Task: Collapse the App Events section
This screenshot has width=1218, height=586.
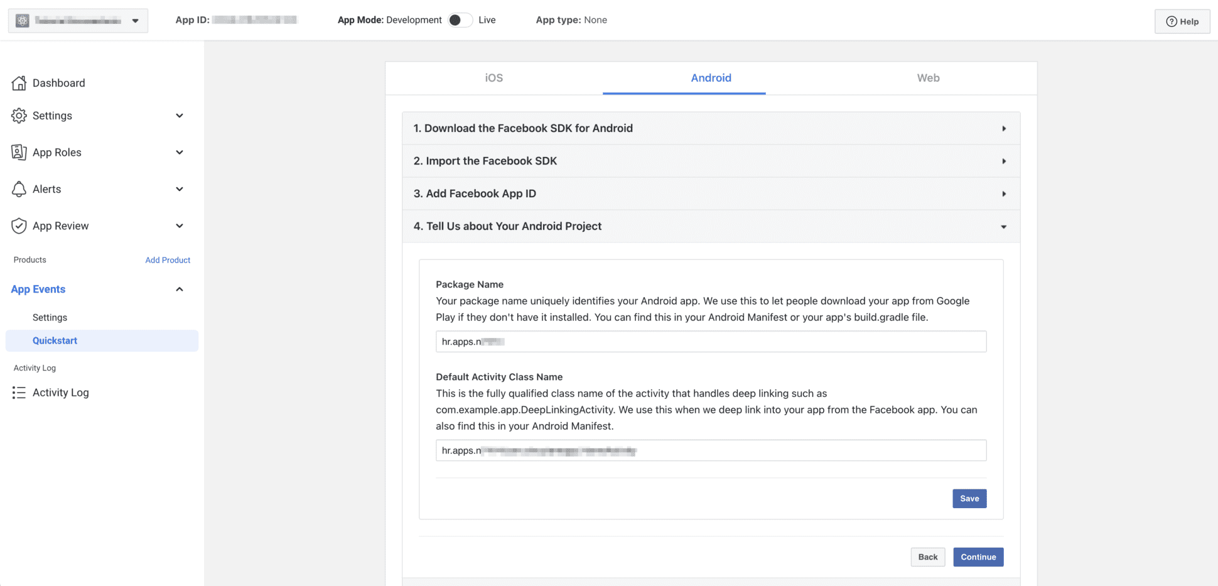Action: [180, 289]
